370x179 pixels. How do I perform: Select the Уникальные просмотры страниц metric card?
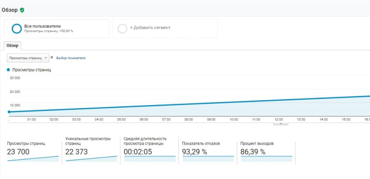tap(91, 149)
